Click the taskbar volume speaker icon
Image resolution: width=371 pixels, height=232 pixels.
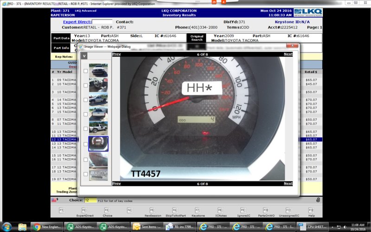pyautogui.click(x=345, y=227)
